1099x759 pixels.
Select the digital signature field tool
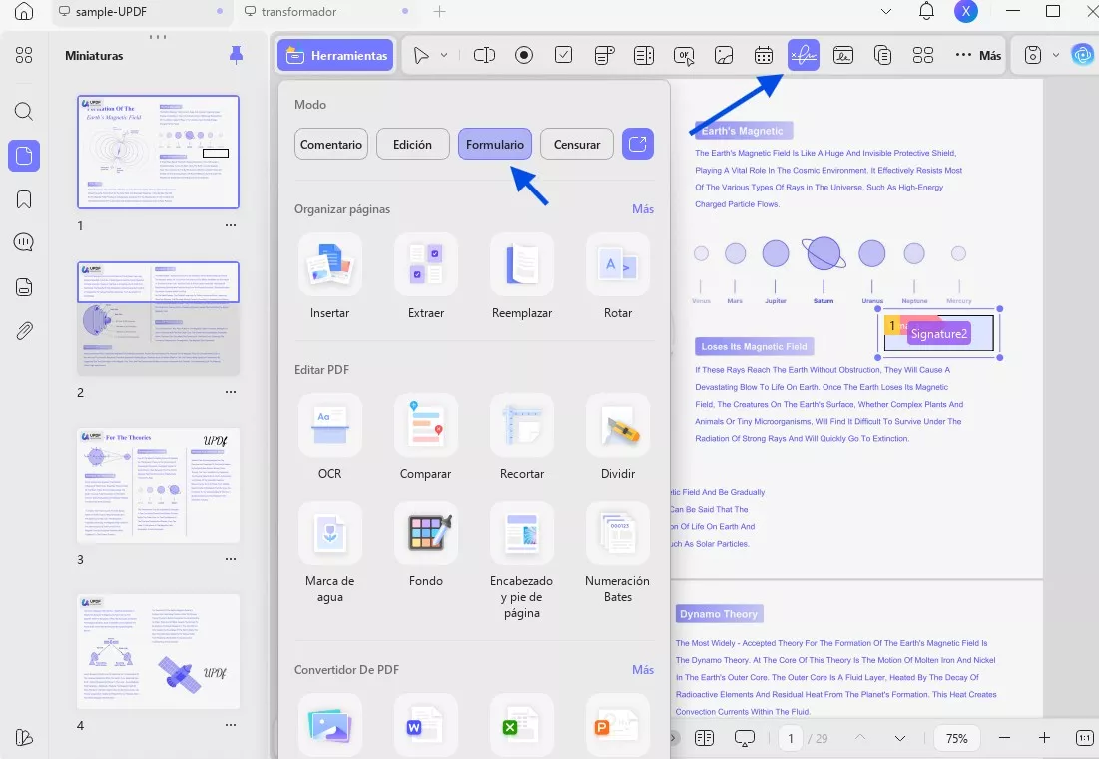804,55
